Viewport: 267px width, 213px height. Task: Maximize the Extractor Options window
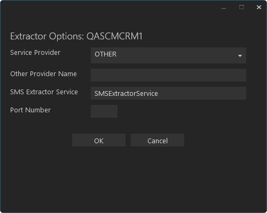tap(241, 7)
